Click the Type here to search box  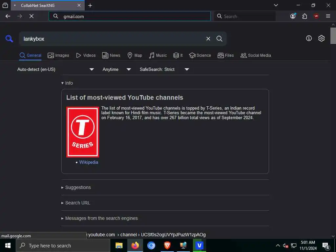tap(63, 245)
